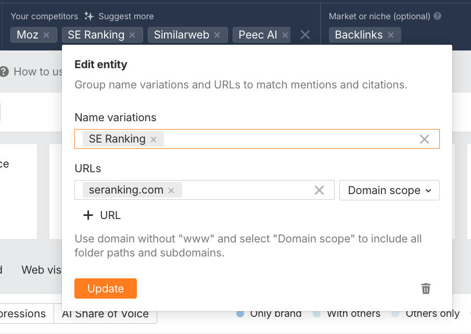Remove the SE Ranking name variation tag

[154, 139]
